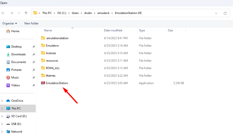
Task: Click EmulationStation-DE breadcrumb
Action: 128,13
